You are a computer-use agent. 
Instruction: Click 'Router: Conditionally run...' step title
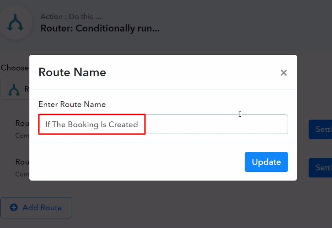pos(100,28)
